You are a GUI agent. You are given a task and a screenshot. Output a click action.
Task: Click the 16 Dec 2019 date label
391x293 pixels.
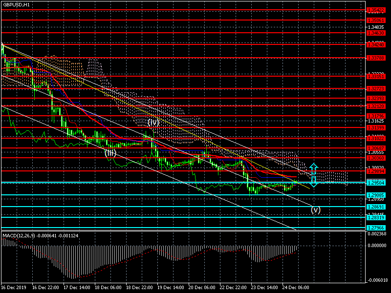[x=12, y=288]
